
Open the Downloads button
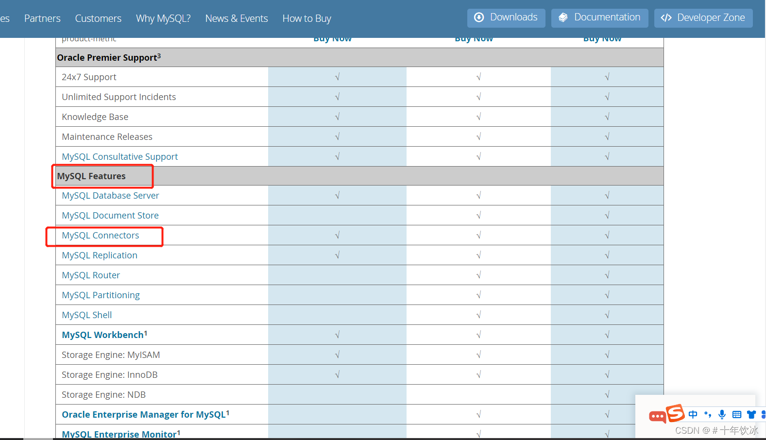pos(506,18)
